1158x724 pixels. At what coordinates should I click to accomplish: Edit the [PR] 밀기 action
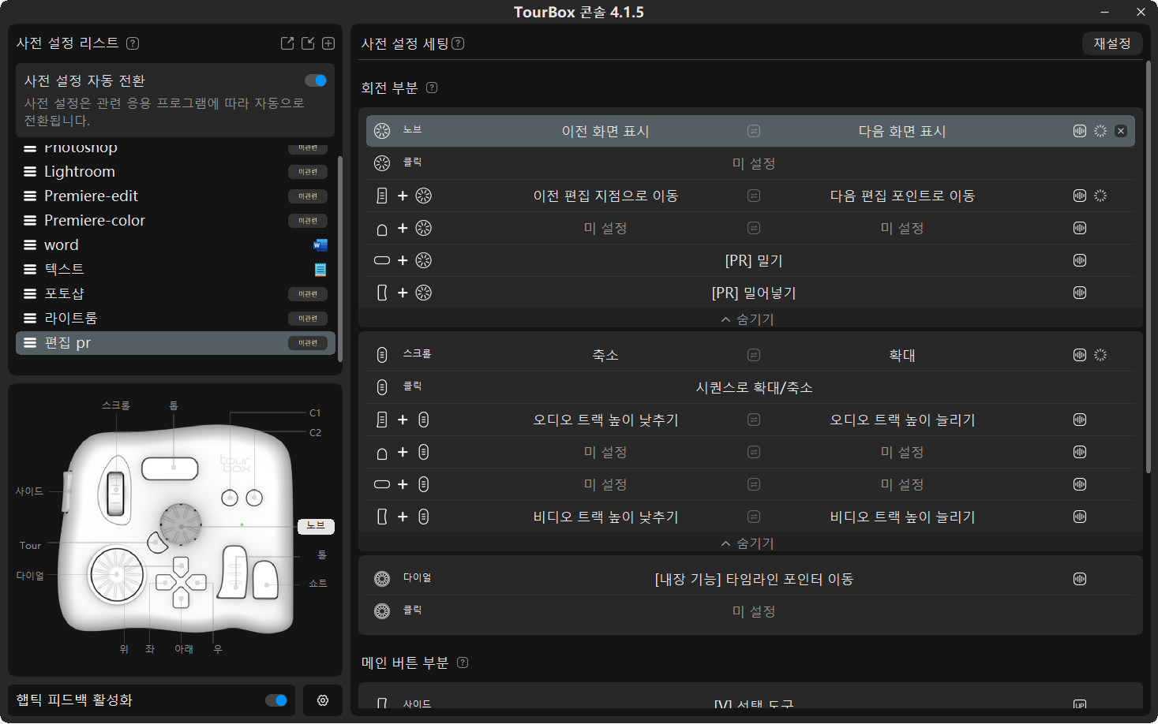point(754,260)
